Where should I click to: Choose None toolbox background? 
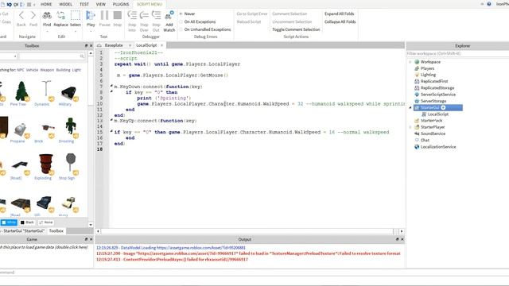[x=46, y=222]
